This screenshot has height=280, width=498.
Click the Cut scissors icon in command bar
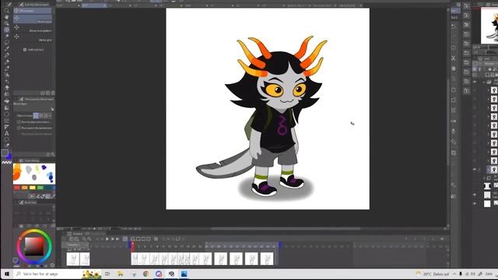[454, 58]
